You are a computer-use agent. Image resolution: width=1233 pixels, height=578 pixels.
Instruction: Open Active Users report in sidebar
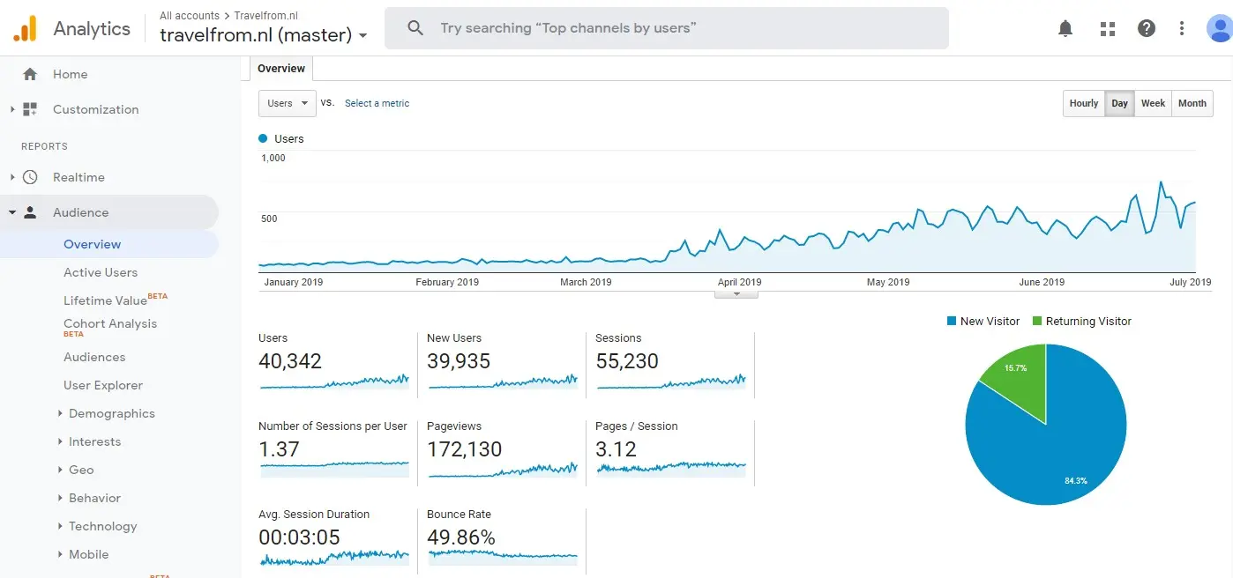(101, 272)
